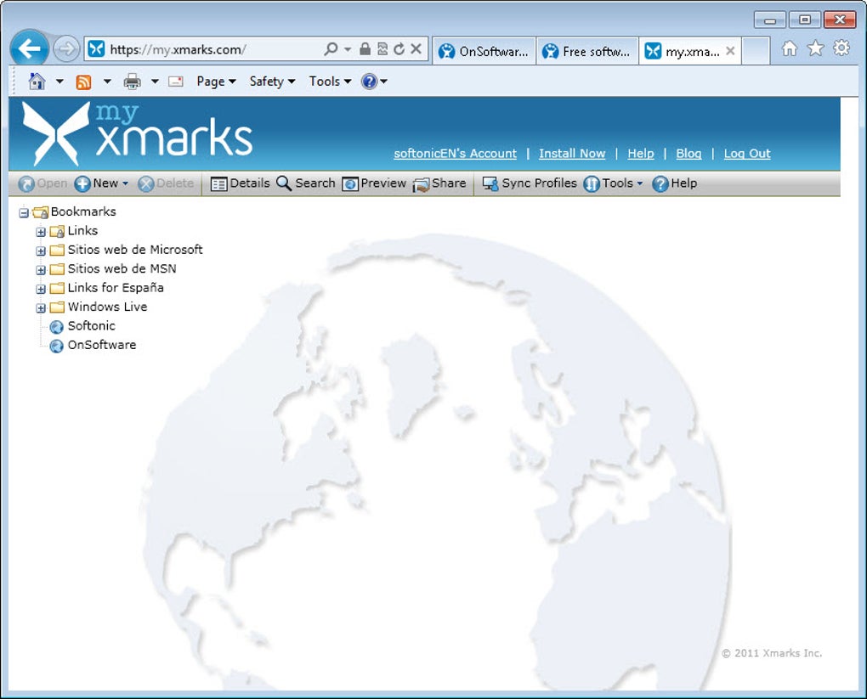867x699 pixels.
Task: Open the xmarks toolbar Tools dropdown
Action: (613, 183)
